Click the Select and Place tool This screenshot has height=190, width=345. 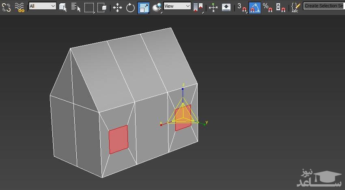[157, 7]
